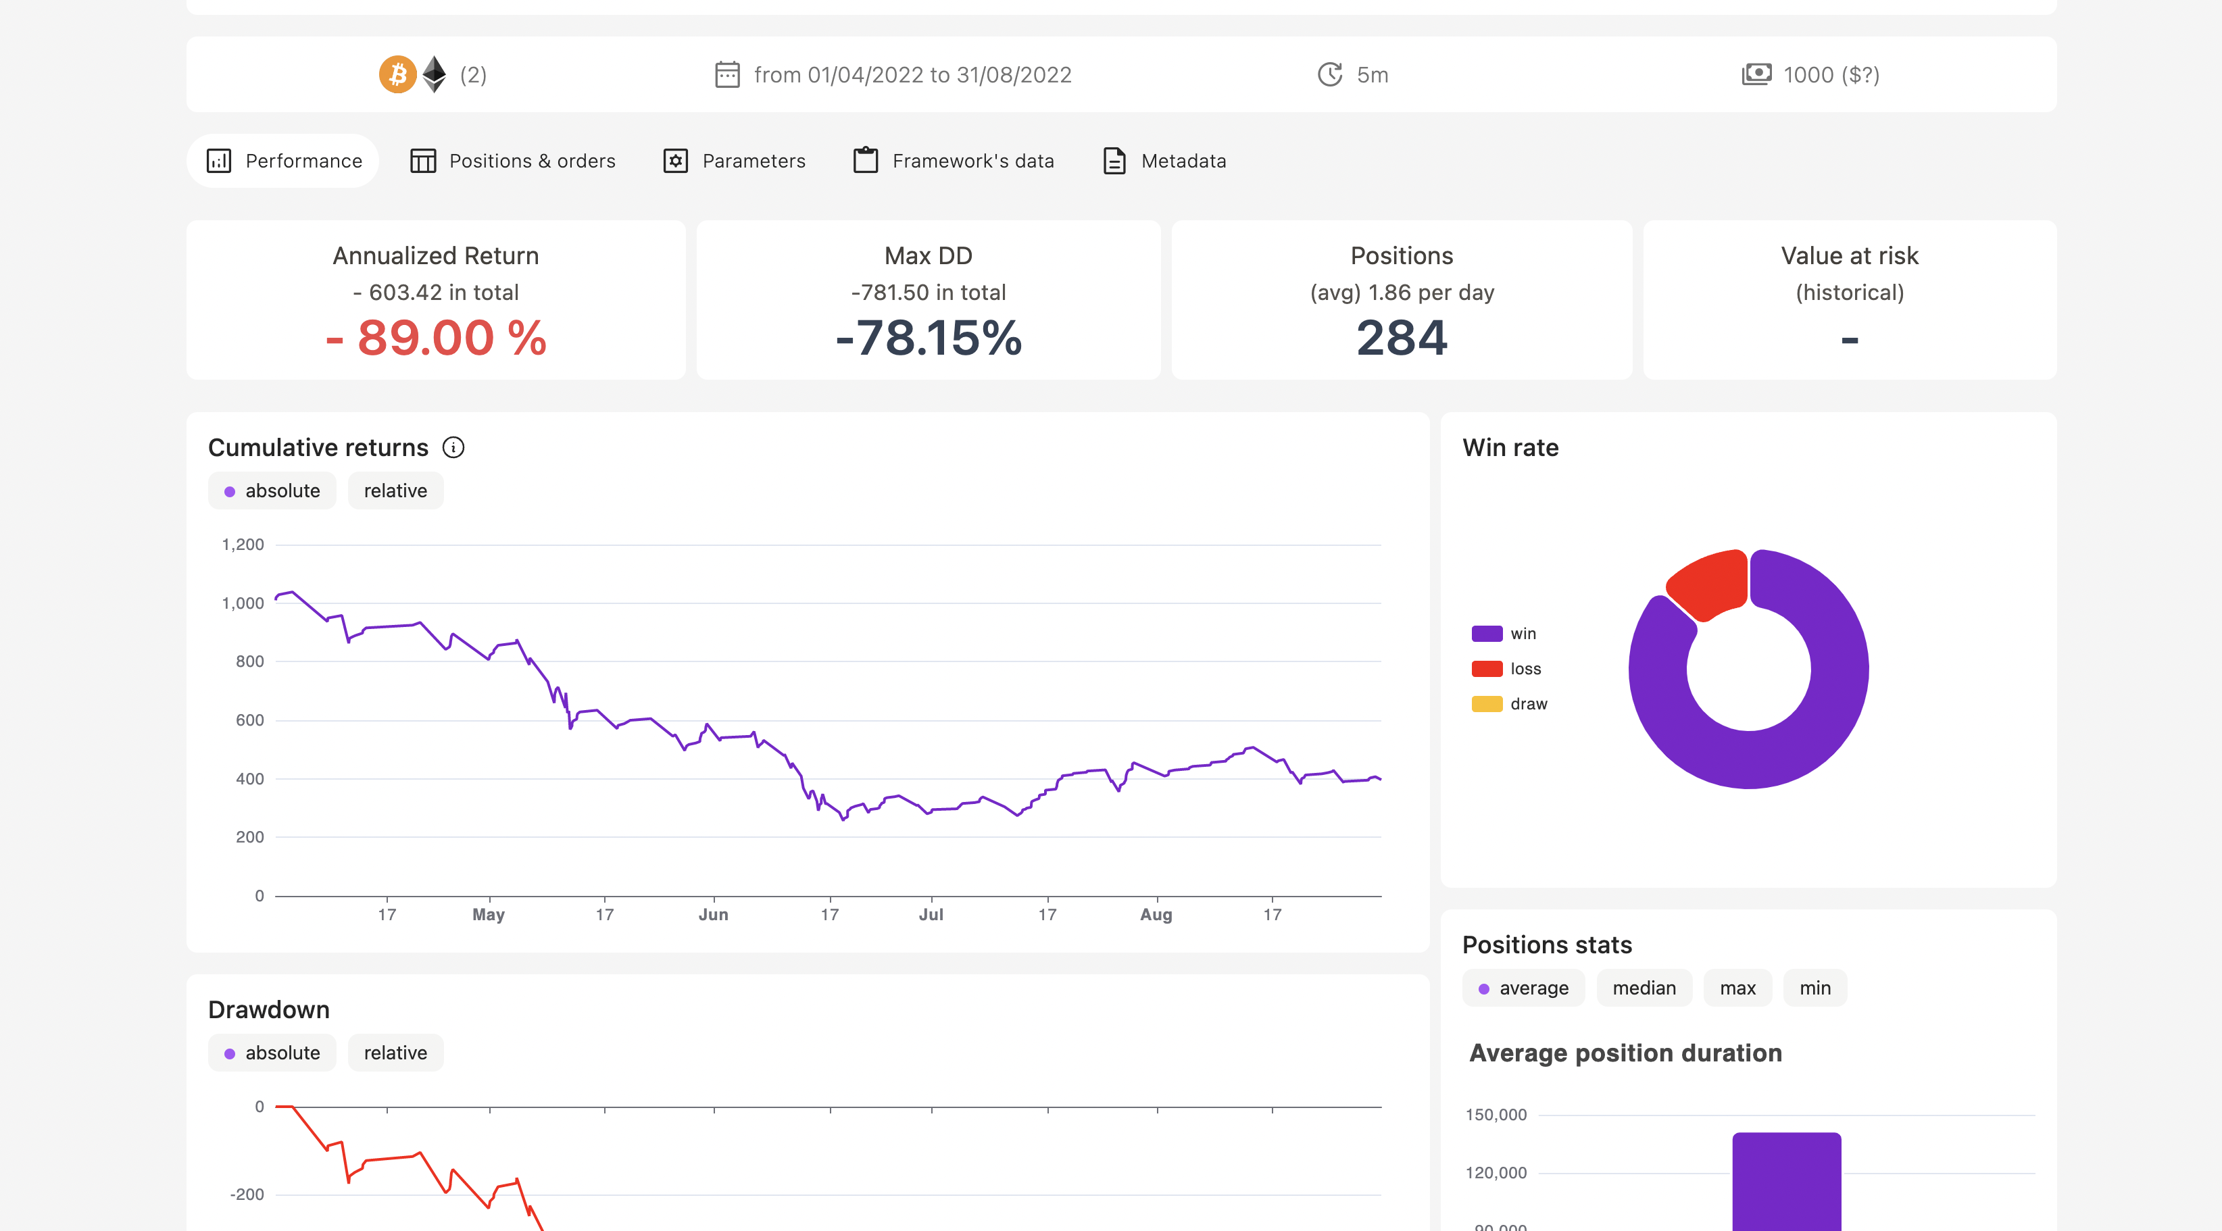Switch Drawdown chart to relative

395,1053
